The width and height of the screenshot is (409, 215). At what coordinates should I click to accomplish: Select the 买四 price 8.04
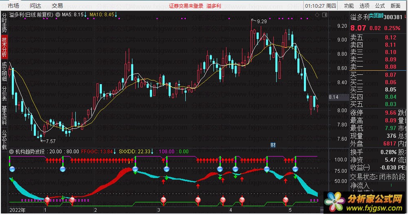click(391, 97)
